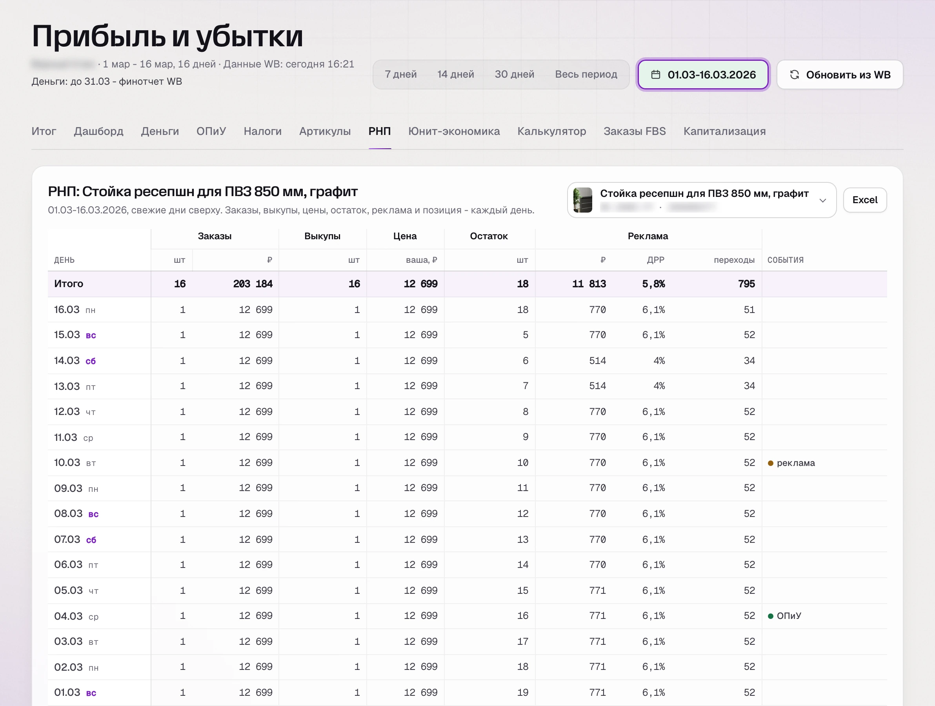Switch to the Дашборд tab
This screenshot has height=706, width=935.
pos(98,131)
